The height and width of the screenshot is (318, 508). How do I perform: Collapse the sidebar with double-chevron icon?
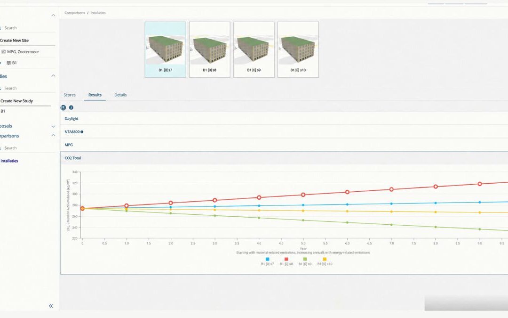[51, 306]
